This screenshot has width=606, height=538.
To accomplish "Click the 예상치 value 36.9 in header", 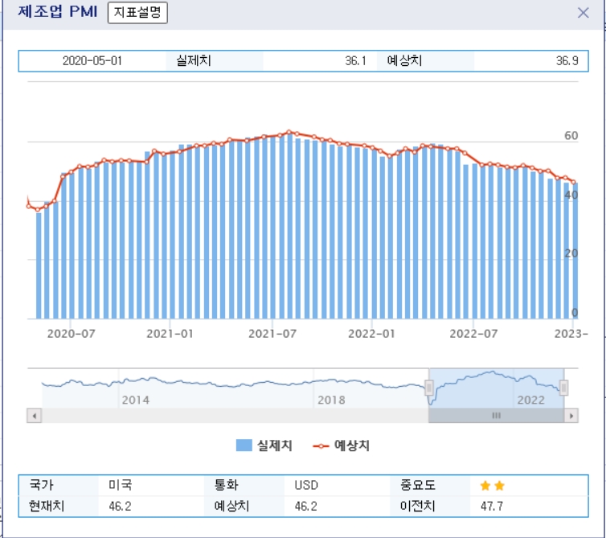I will pyautogui.click(x=567, y=61).
